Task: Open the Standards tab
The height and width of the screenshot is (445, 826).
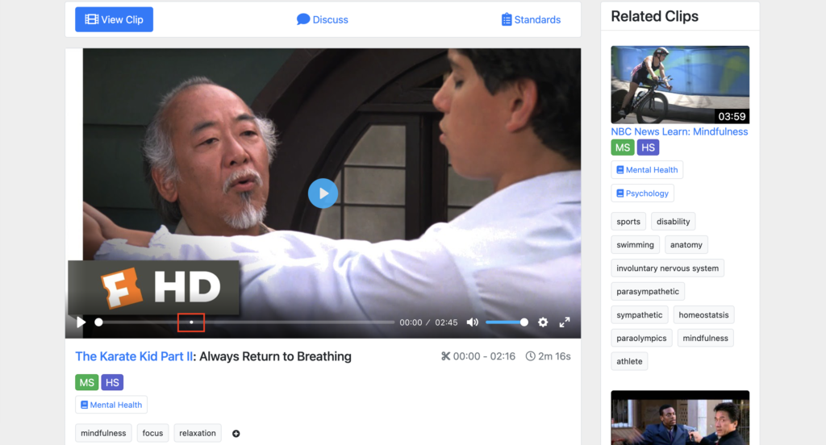Action: coord(531,19)
